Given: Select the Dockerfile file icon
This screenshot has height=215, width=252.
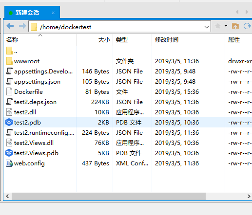Looking at the screenshot, I should [x=9, y=91].
